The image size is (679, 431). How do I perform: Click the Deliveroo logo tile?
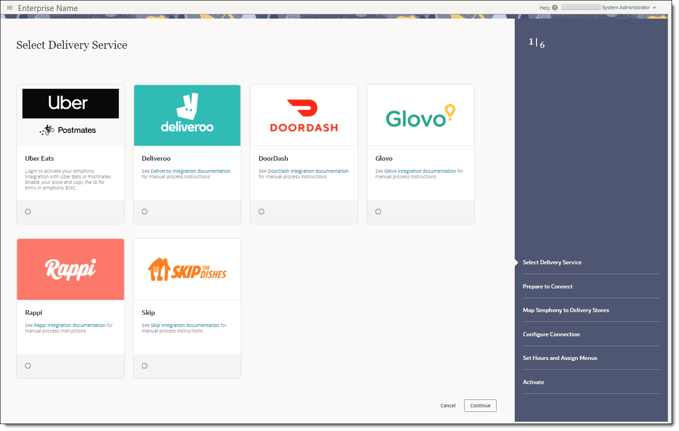tap(187, 115)
